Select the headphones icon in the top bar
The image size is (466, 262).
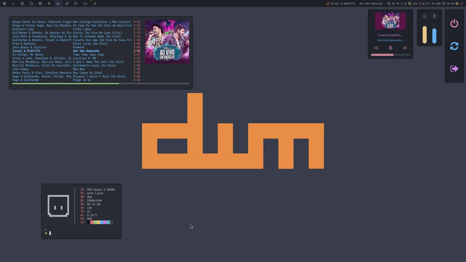click(x=58, y=3)
